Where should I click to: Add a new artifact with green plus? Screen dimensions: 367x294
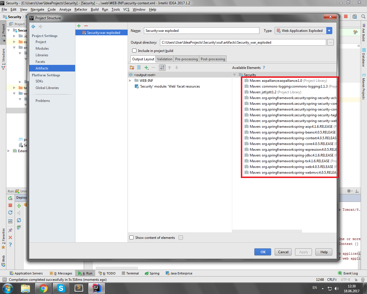(79, 26)
